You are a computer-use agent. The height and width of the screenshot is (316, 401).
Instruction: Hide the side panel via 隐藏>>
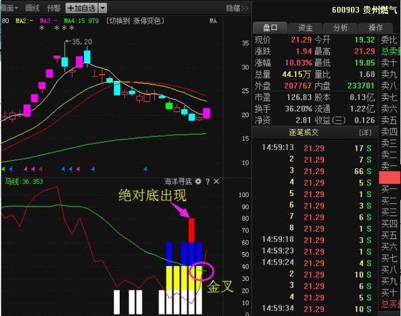tap(237, 8)
